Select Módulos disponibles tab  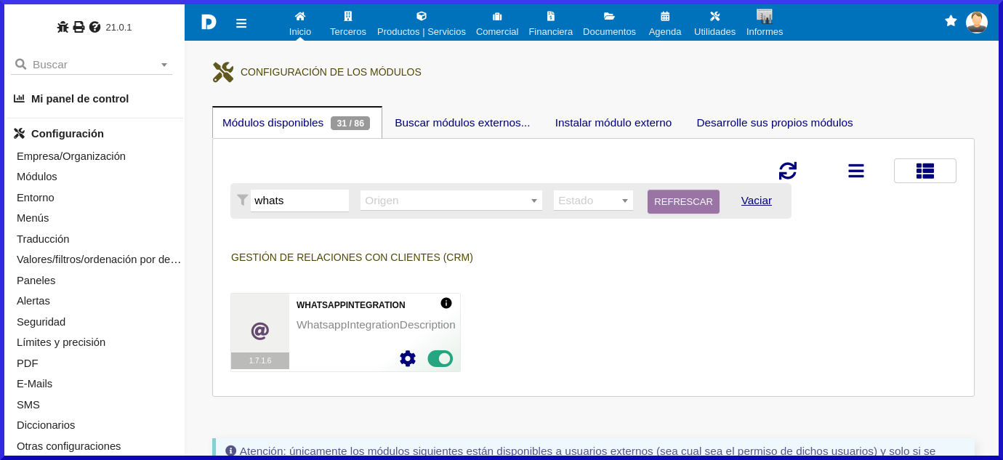click(297, 123)
